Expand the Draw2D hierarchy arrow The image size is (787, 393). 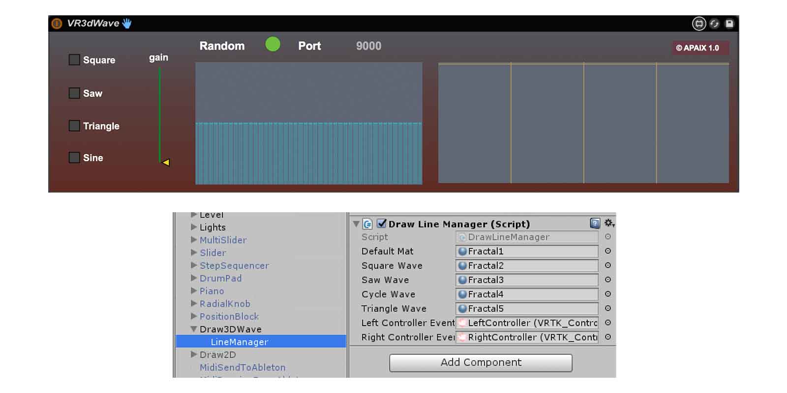click(x=194, y=354)
